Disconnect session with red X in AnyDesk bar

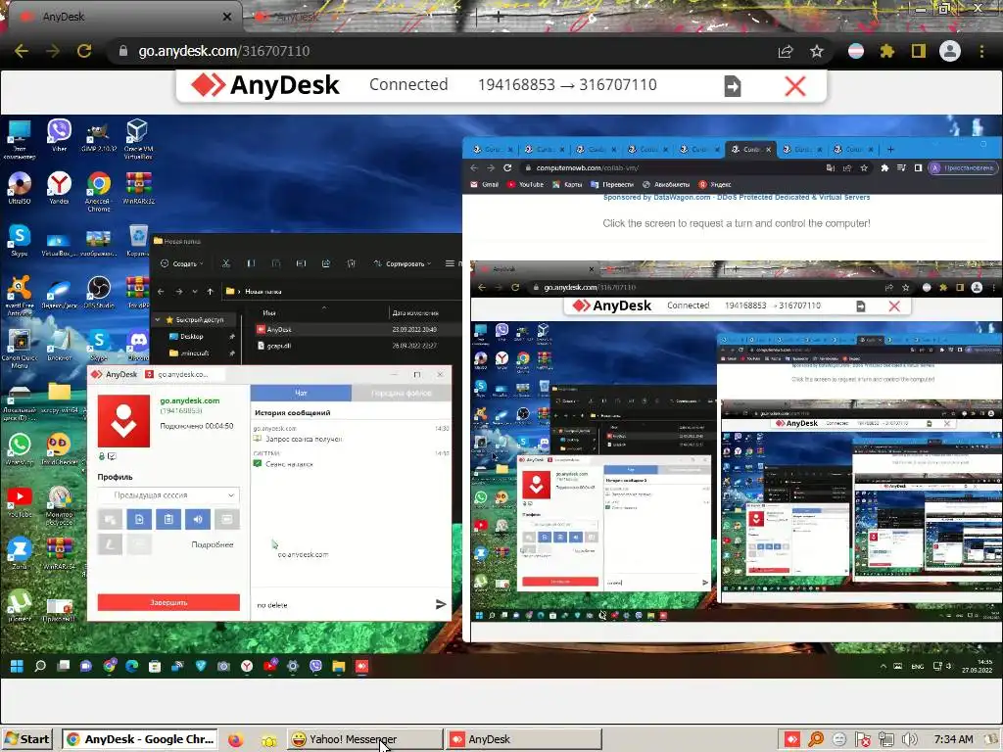coord(795,86)
